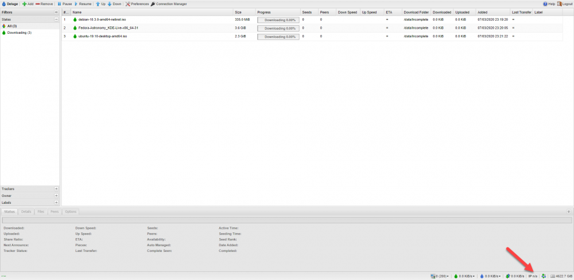
Task: Click the 3.6 GiB size cell
Action: [240, 27]
